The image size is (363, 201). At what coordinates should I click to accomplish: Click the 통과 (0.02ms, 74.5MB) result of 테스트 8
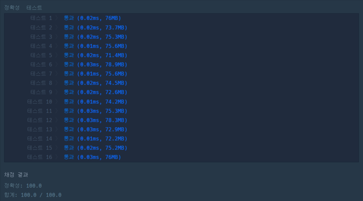(x=95, y=83)
